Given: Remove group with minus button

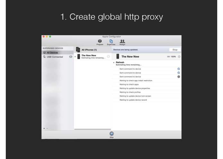Looking at the screenshot, I should click(47, 128).
